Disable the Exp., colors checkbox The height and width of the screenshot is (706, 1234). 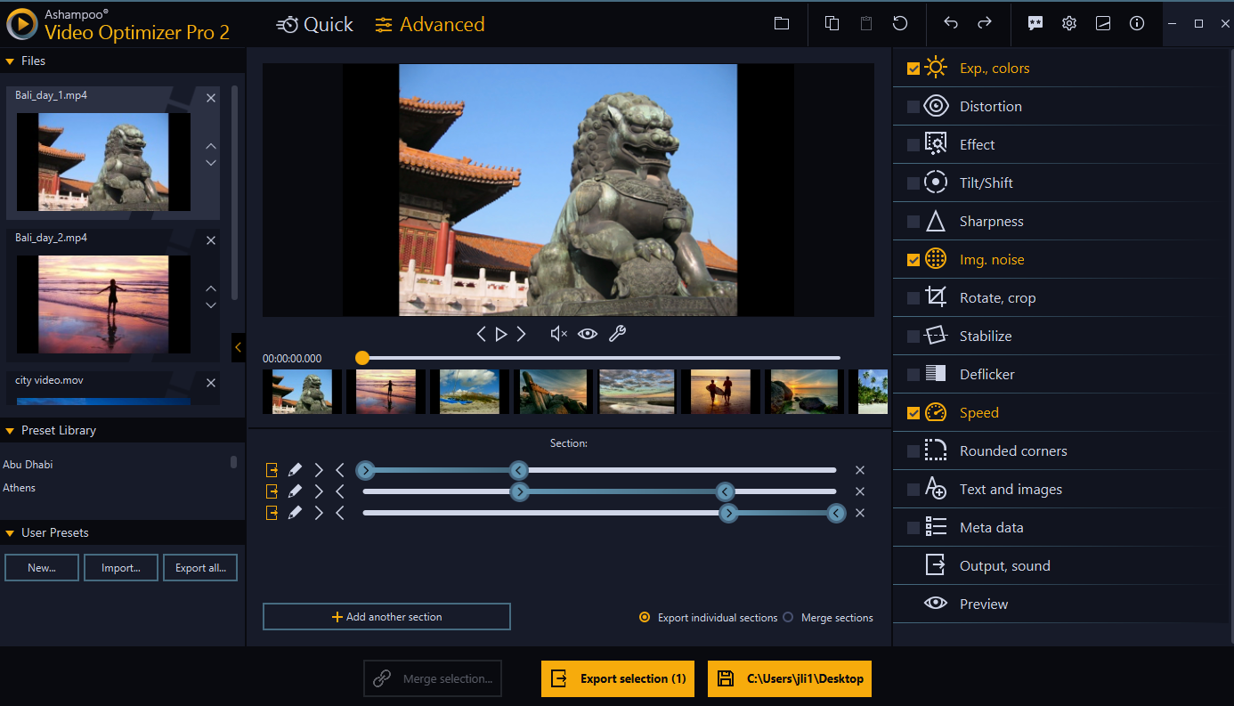pos(913,67)
